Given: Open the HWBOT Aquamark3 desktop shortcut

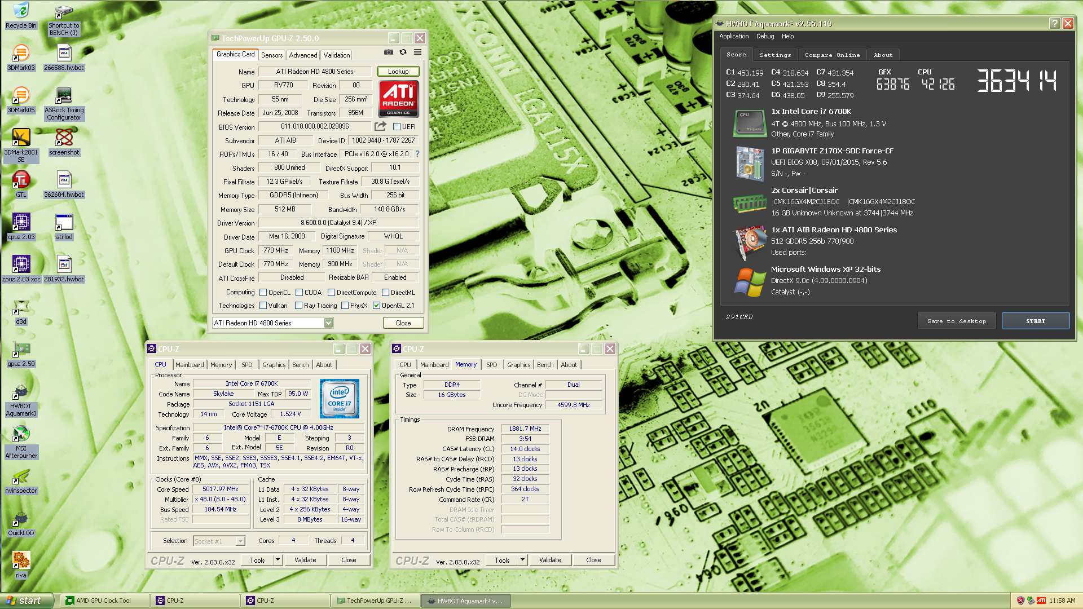Looking at the screenshot, I should coord(21,399).
